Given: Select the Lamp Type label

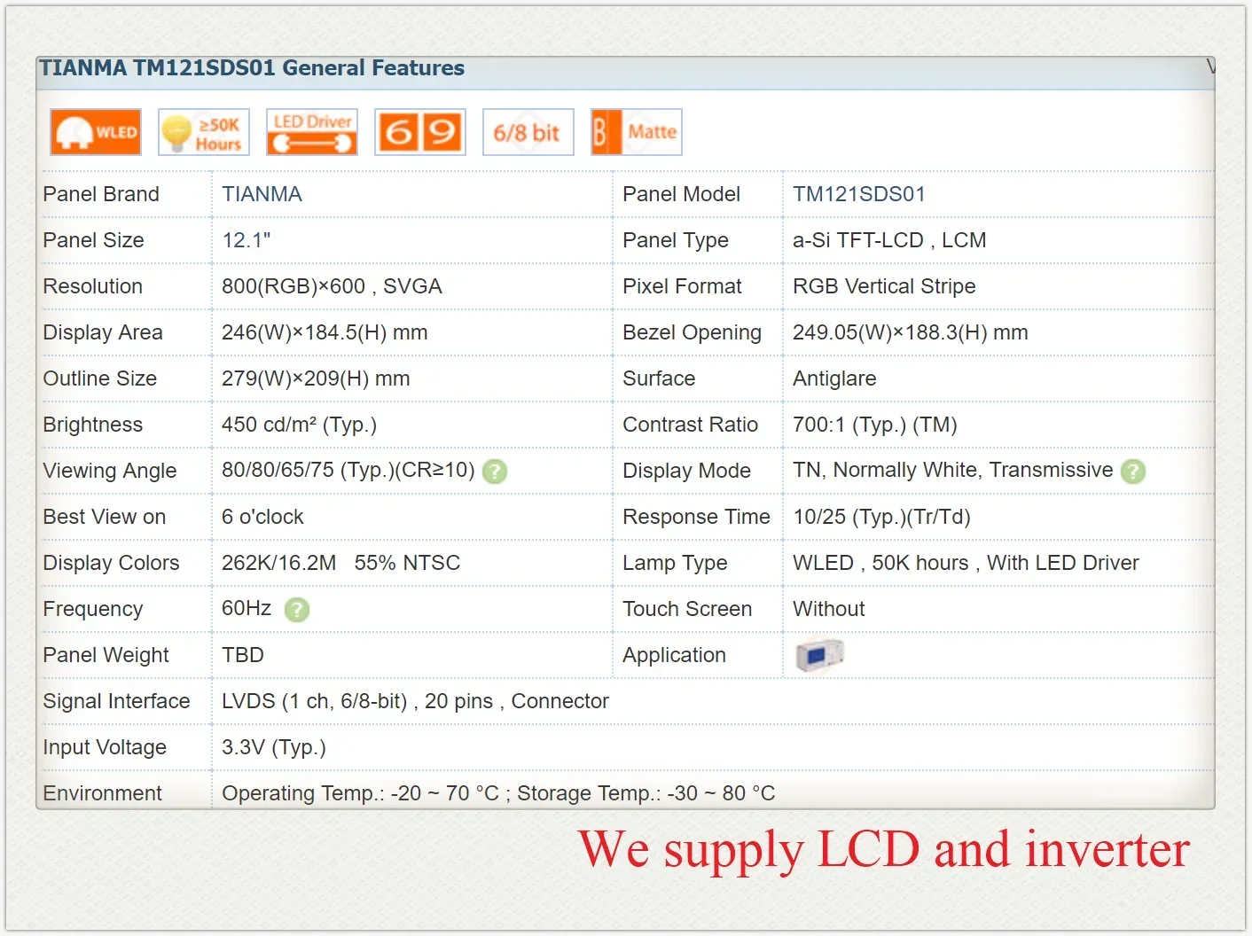Looking at the screenshot, I should [x=675, y=563].
